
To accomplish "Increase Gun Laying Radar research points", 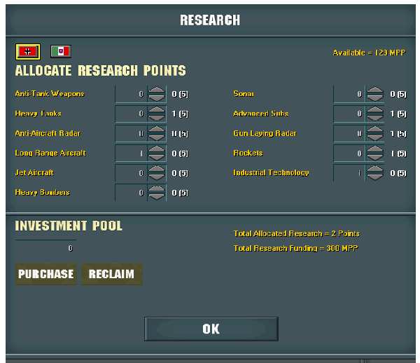I will coord(375,130).
